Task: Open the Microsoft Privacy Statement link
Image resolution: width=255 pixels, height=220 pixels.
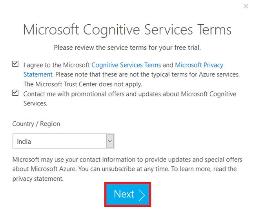Action: tap(199, 65)
